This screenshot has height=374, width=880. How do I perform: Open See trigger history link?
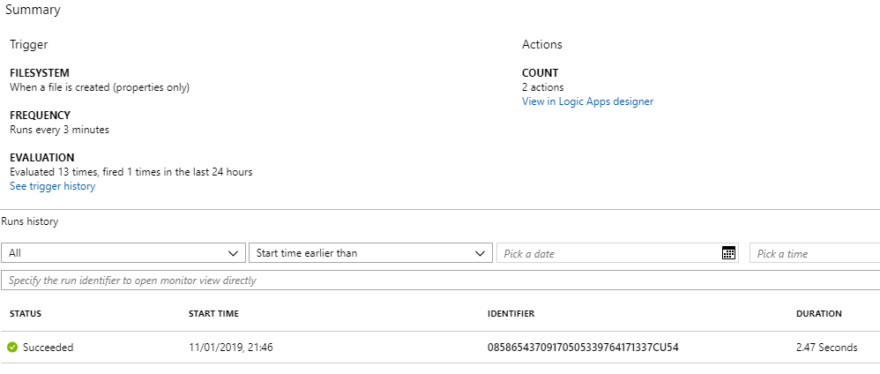point(53,186)
